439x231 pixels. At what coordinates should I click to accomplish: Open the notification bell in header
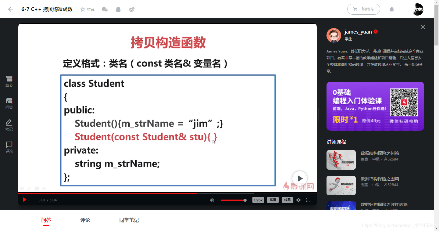click(x=392, y=9)
